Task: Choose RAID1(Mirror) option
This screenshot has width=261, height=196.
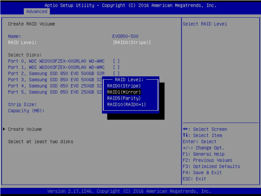Action: [x=124, y=92]
